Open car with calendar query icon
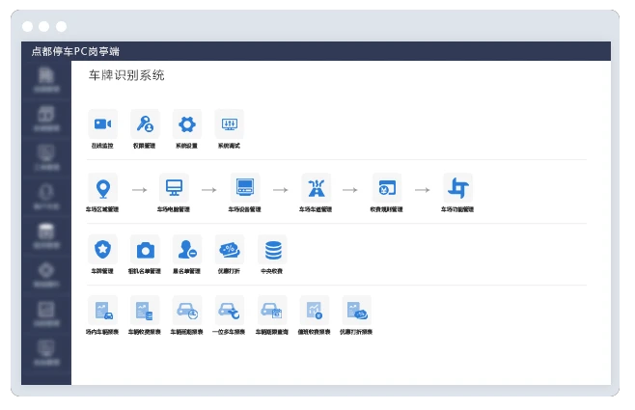635x410 pixels. pyautogui.click(x=272, y=311)
